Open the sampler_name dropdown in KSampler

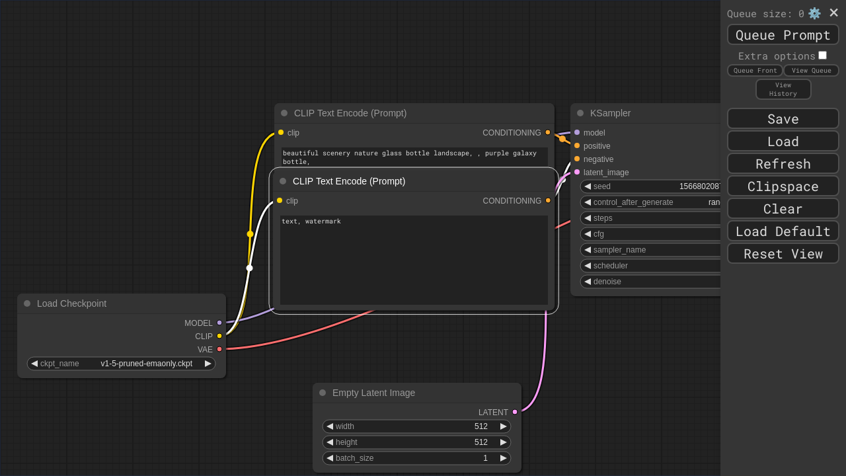(651, 250)
